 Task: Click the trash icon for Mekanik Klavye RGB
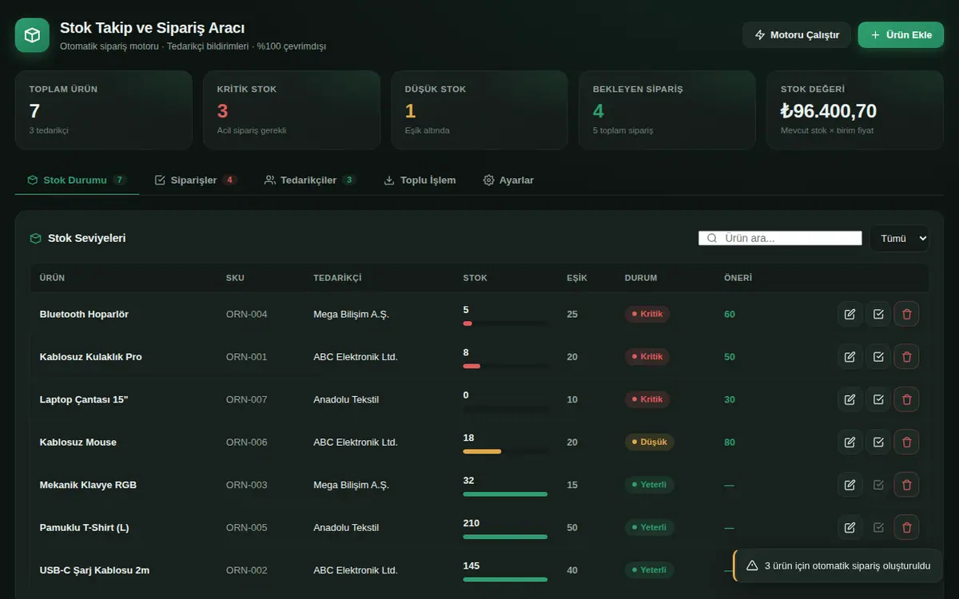click(906, 485)
